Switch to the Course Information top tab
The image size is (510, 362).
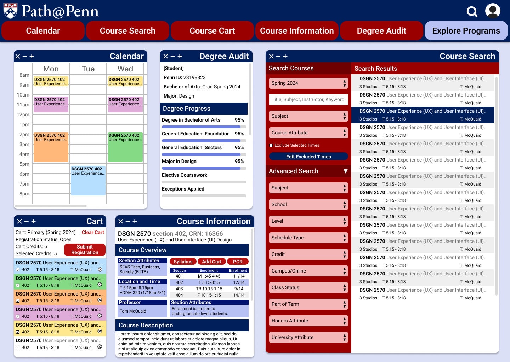click(297, 31)
